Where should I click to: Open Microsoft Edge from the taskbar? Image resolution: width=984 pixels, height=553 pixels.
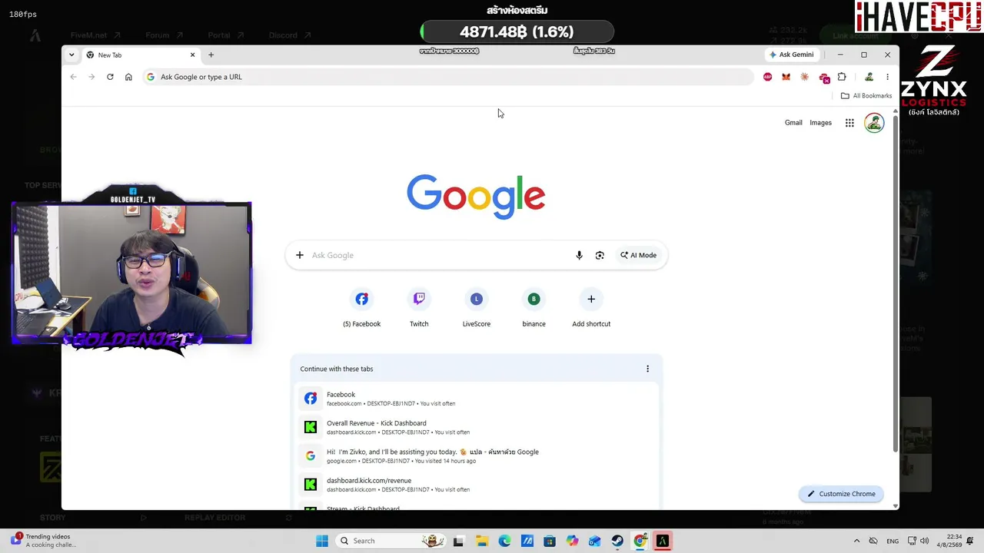(504, 541)
